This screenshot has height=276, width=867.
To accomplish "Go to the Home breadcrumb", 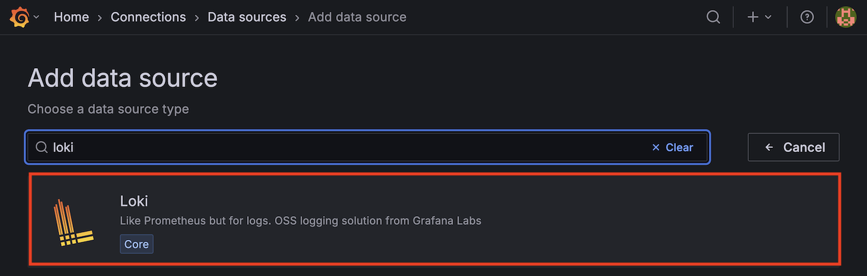I will point(71,17).
